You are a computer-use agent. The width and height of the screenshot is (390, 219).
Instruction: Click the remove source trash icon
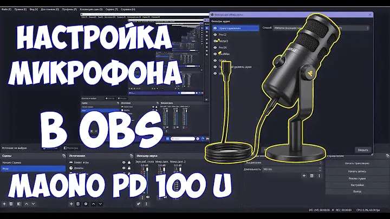click(x=79, y=204)
